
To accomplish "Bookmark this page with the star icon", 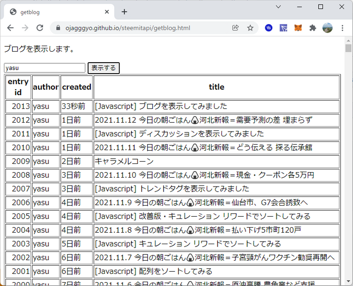I will [x=250, y=28].
